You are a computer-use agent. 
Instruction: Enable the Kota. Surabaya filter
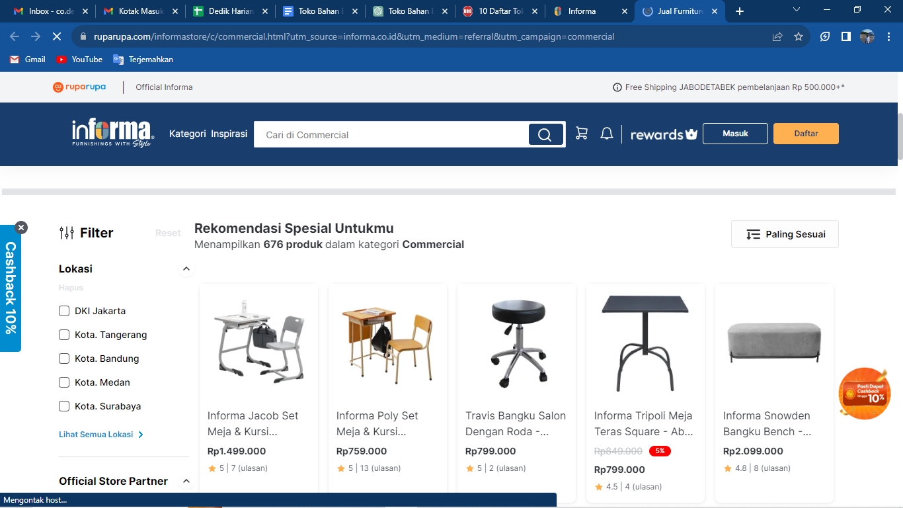click(x=64, y=406)
